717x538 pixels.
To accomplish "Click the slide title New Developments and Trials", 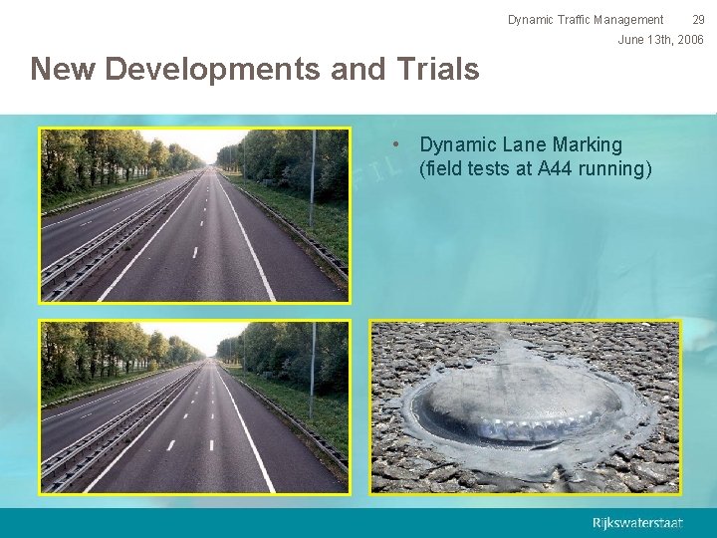I will 255,69.
